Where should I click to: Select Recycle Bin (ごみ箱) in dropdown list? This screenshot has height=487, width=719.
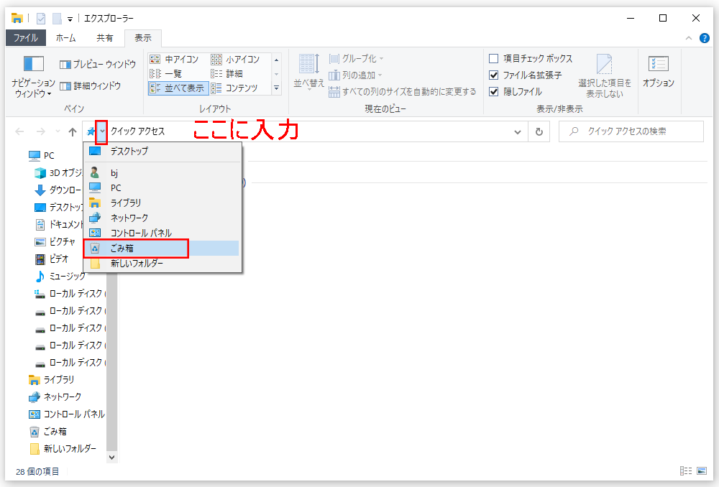click(122, 249)
